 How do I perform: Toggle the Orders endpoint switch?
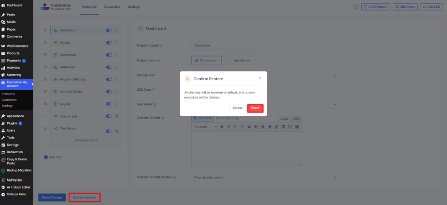109,43
